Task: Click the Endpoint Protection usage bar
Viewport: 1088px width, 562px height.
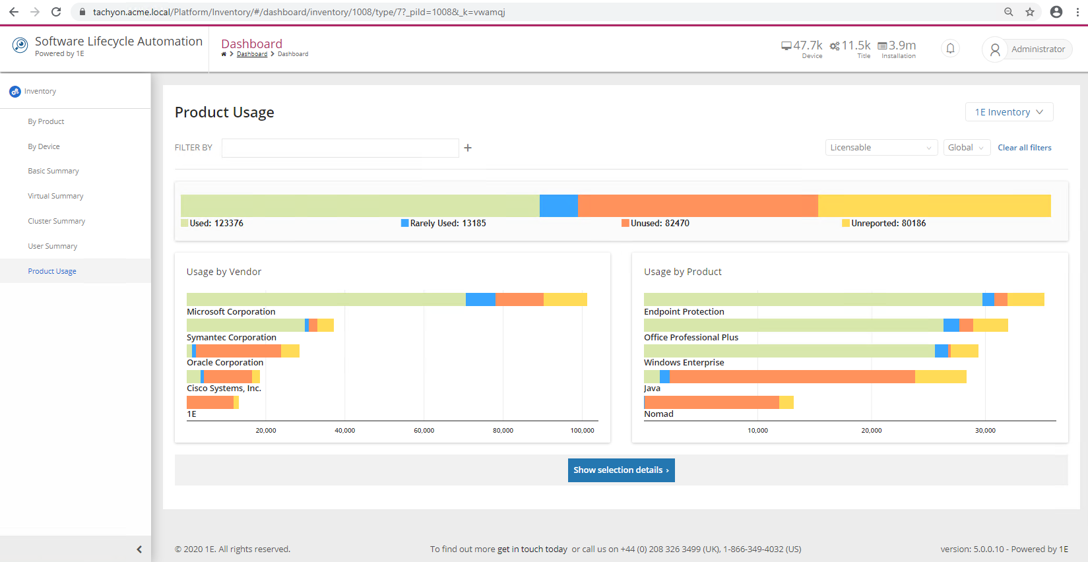Action: (844, 299)
